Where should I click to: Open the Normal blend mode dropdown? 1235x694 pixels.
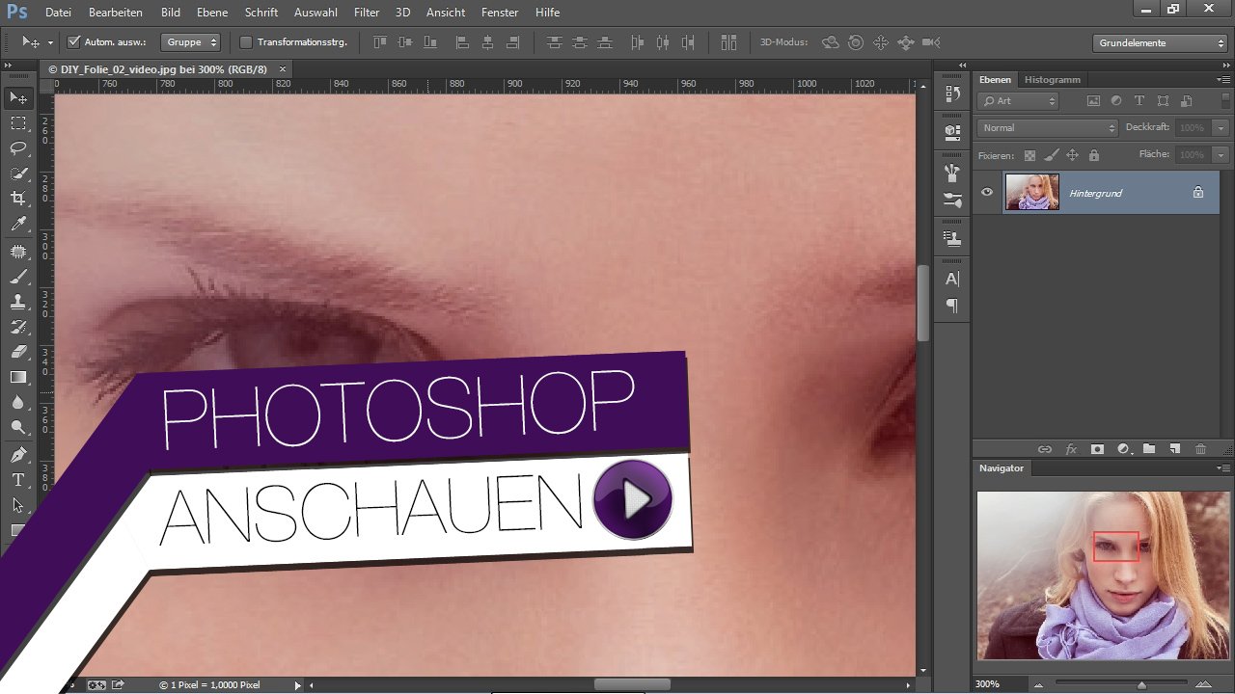click(1047, 127)
